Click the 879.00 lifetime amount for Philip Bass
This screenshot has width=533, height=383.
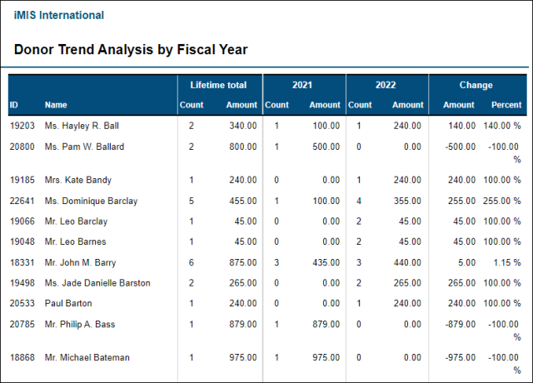(x=242, y=324)
